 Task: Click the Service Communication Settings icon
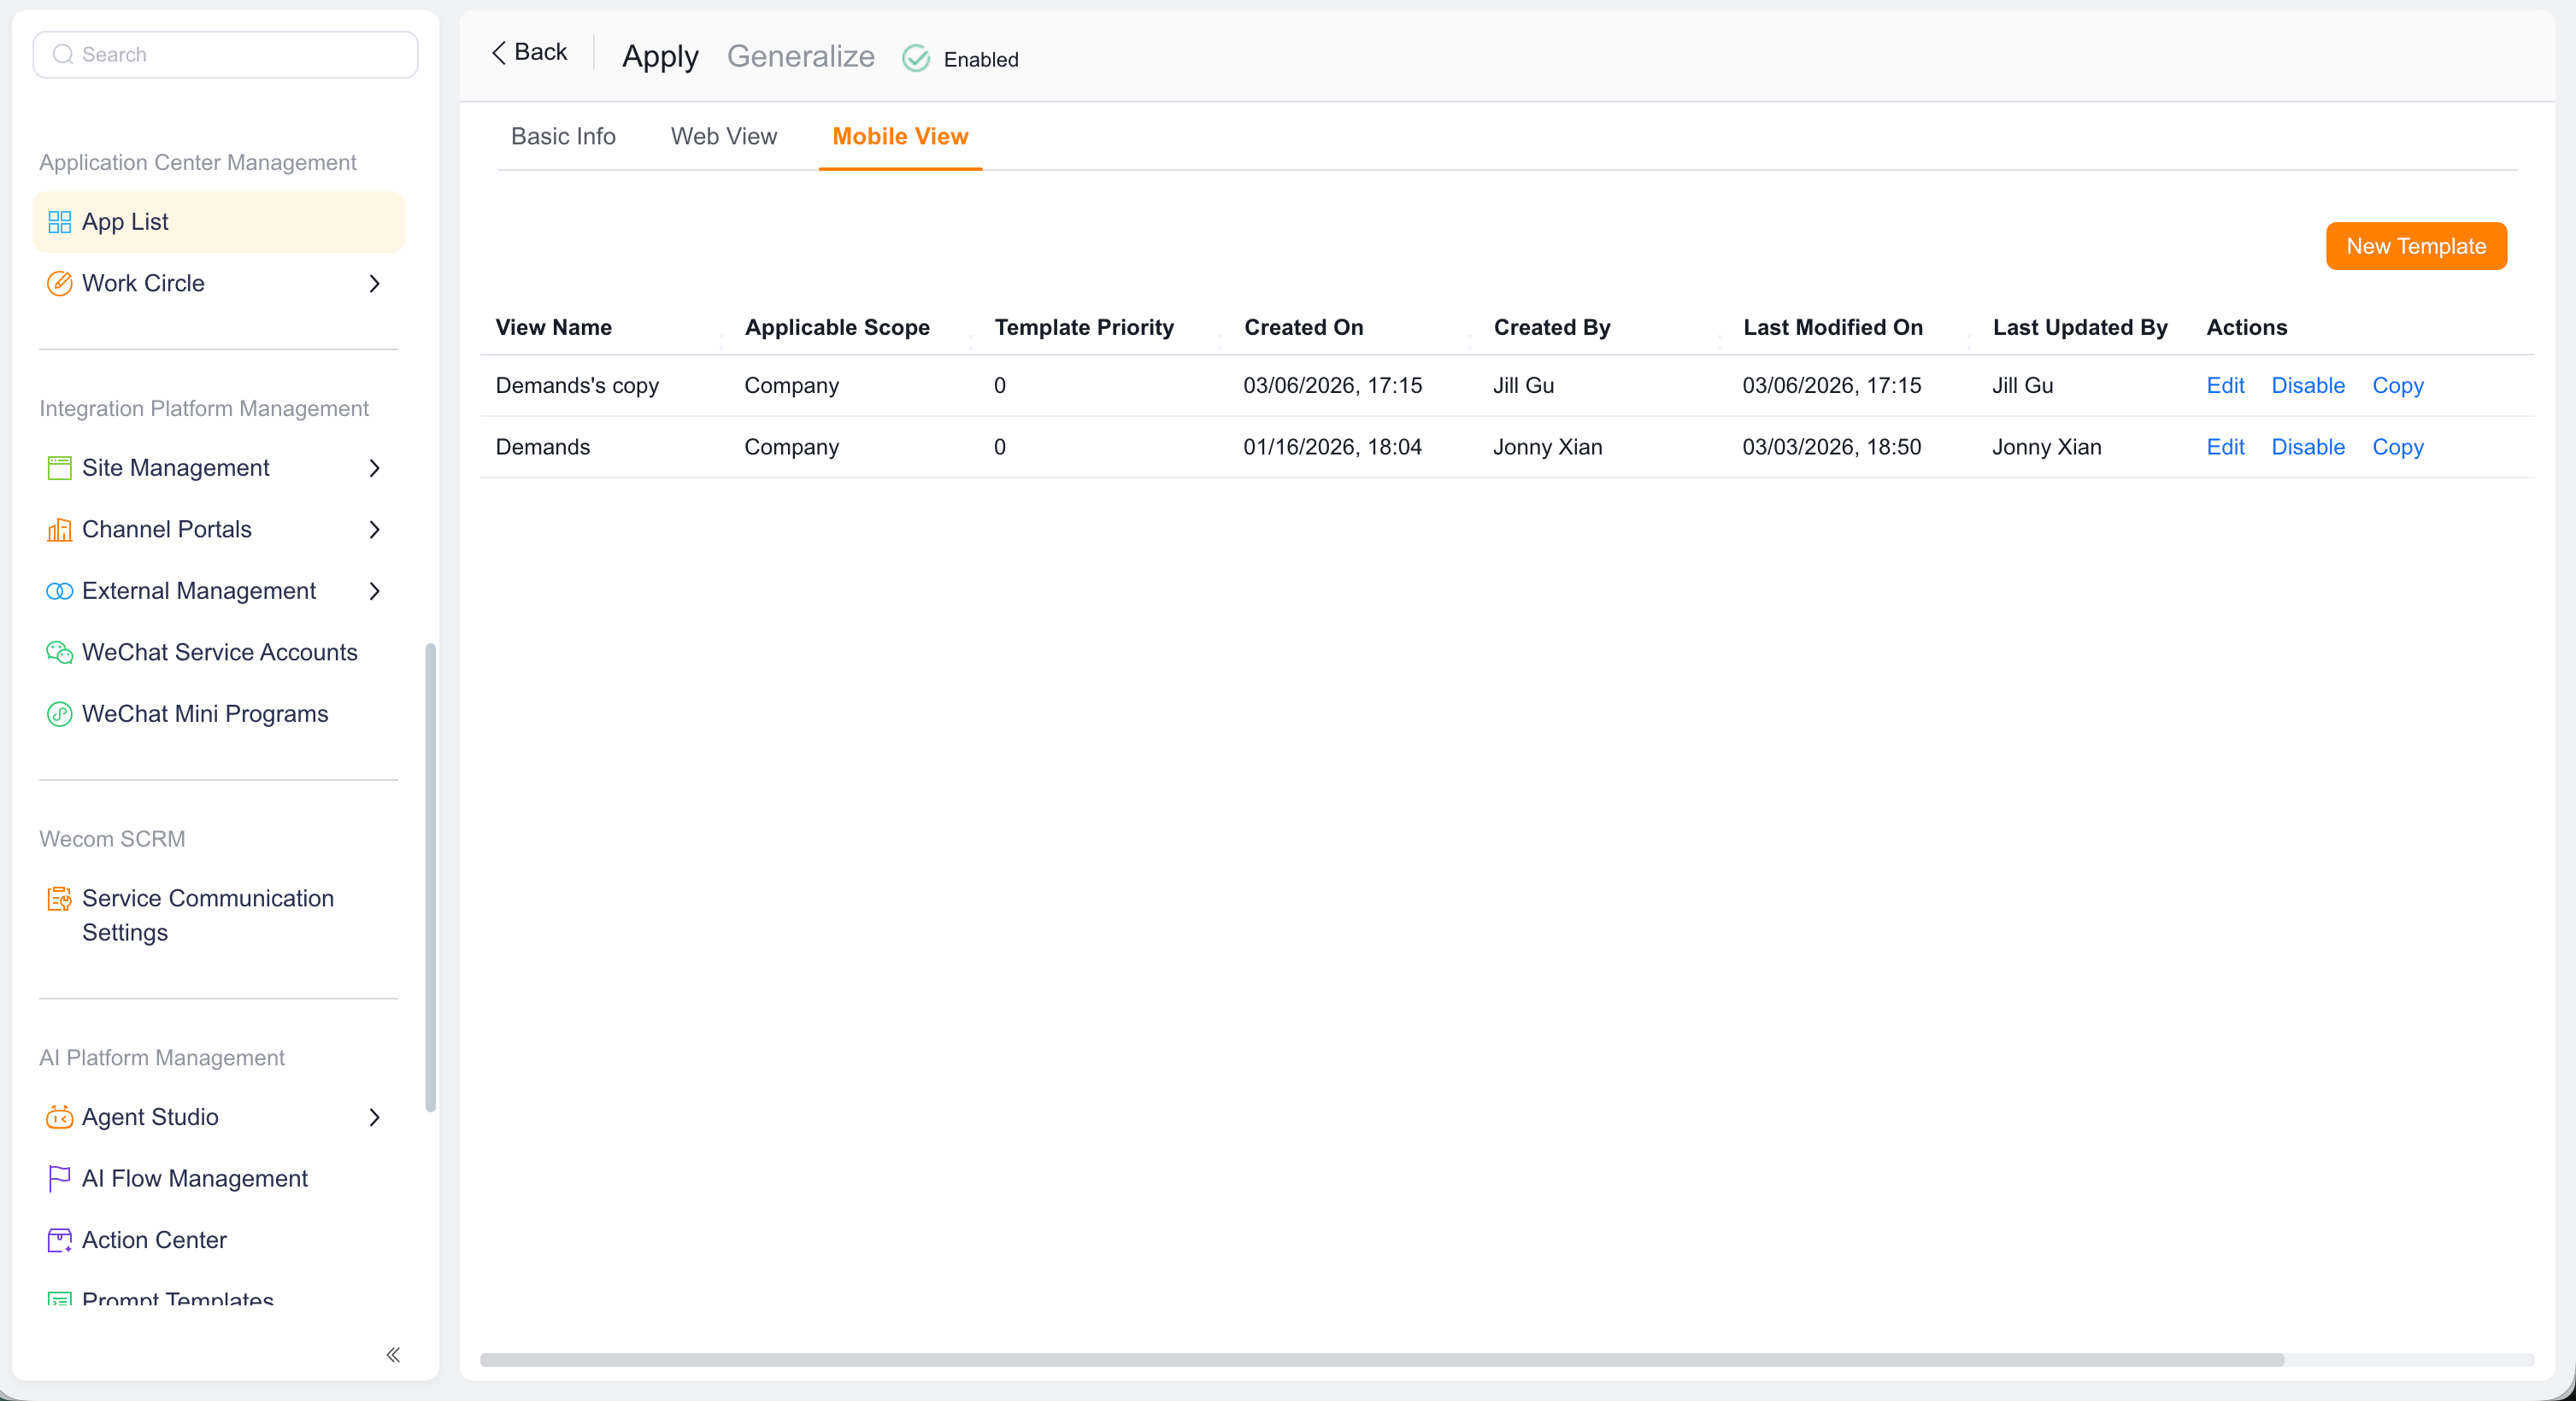coord(59,899)
